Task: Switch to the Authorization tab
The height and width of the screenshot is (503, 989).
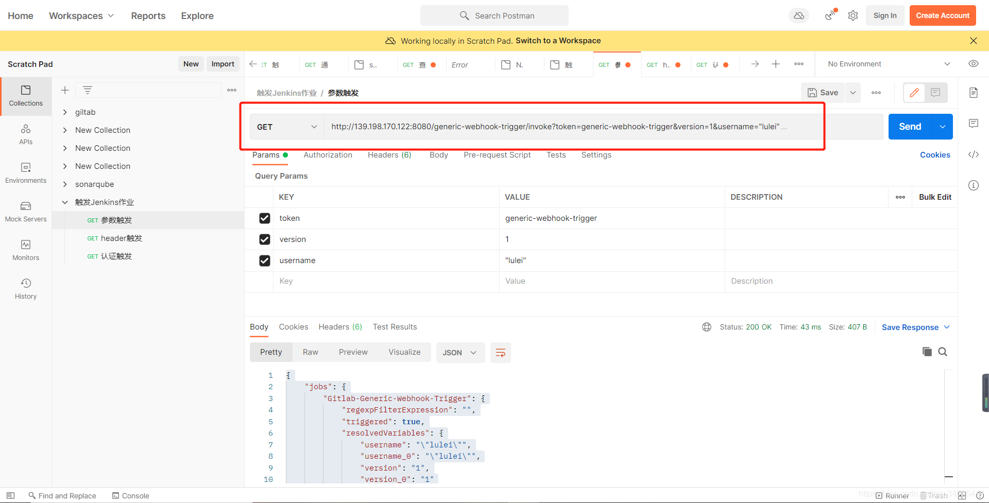Action: (x=328, y=155)
